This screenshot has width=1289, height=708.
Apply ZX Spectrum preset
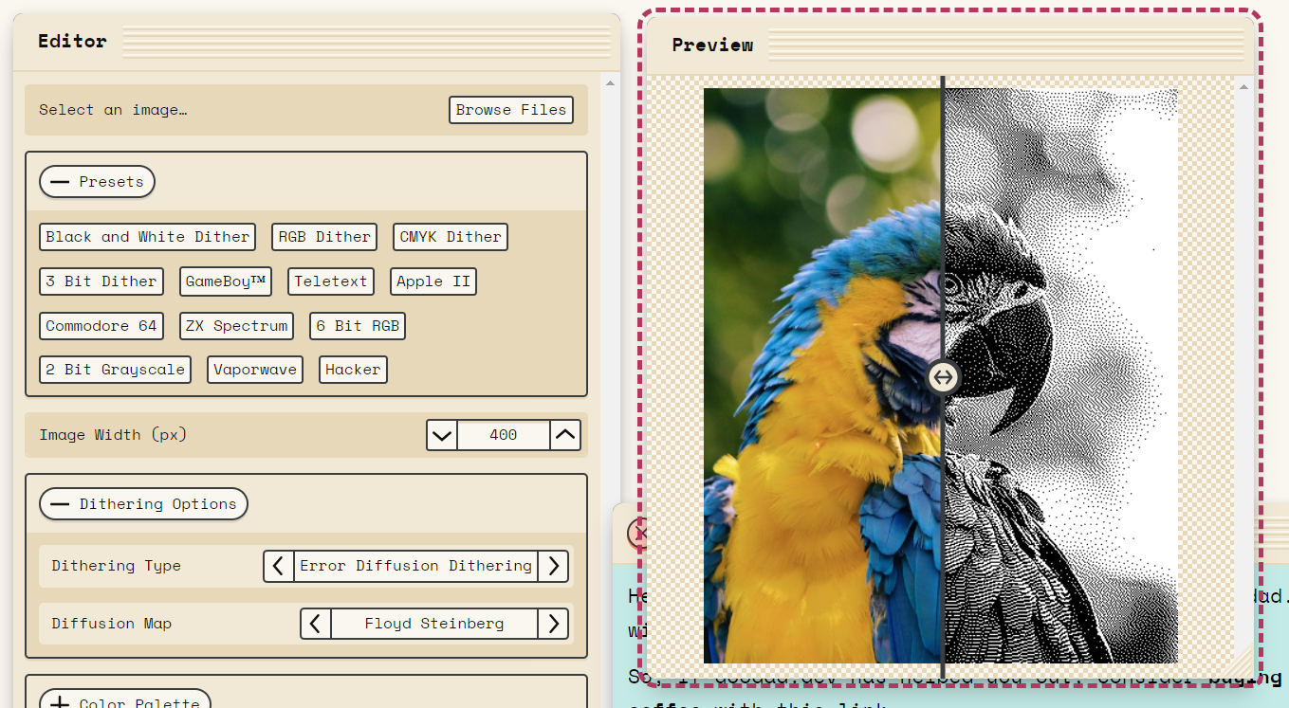pyautogui.click(x=236, y=326)
